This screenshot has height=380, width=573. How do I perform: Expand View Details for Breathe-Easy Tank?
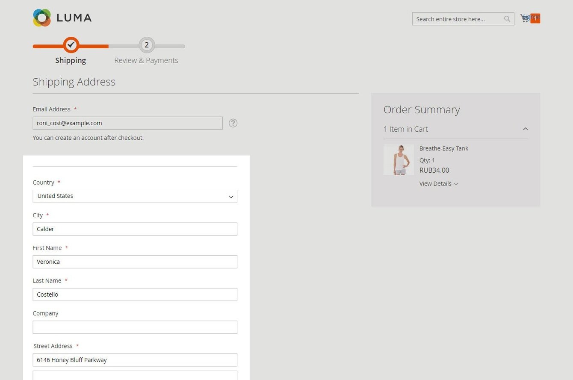[439, 184]
